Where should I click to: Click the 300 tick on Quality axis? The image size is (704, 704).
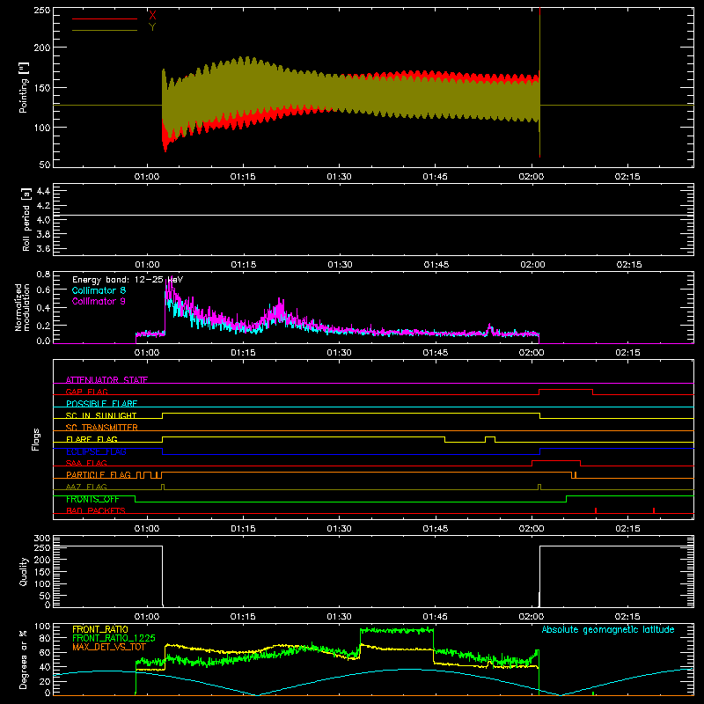tap(42, 539)
